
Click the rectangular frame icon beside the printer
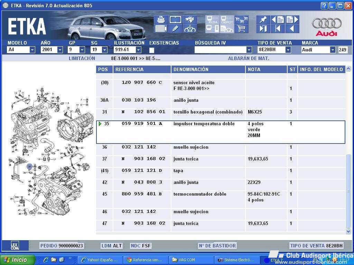[175, 20]
